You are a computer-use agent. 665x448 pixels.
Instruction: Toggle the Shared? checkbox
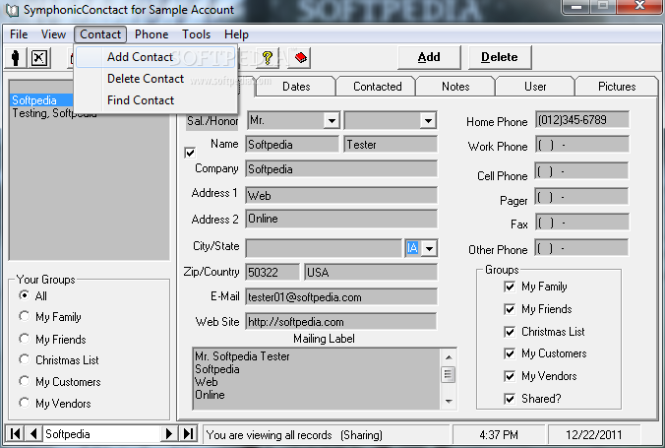click(510, 399)
